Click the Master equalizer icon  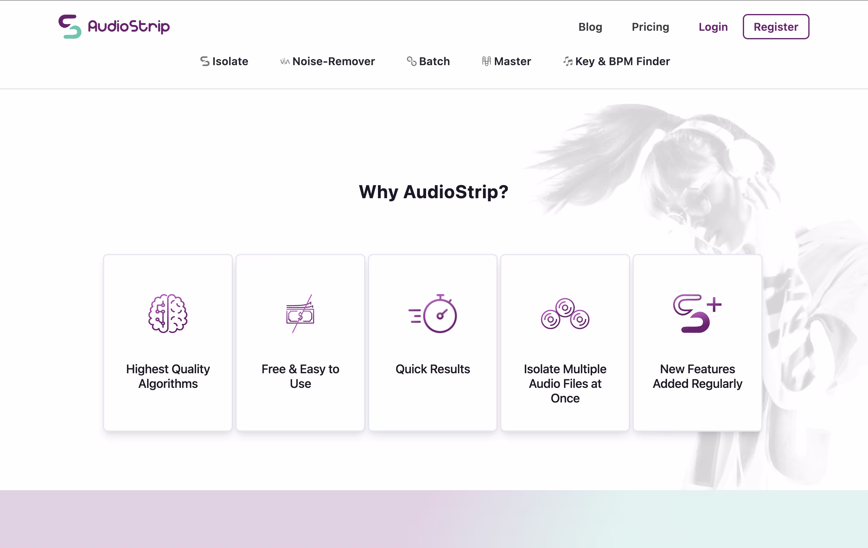[486, 61]
